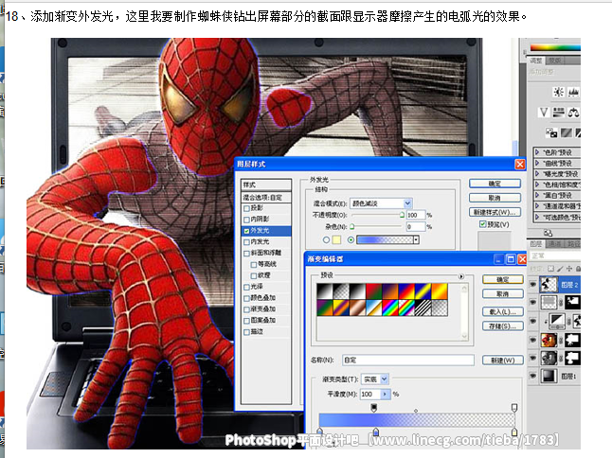Click the 图层 2 layer thumbnail

549,285
